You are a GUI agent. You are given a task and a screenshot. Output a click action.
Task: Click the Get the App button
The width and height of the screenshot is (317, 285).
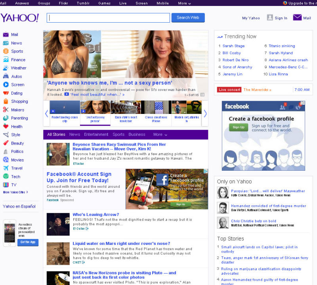click(28, 242)
